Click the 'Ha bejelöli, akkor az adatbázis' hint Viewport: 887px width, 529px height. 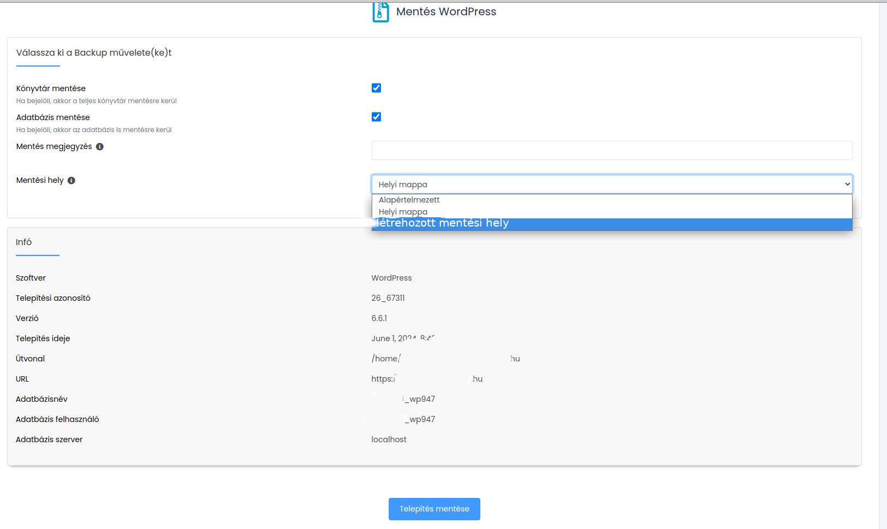click(94, 130)
